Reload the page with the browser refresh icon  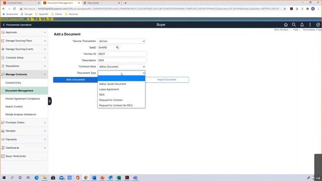click(15, 9)
